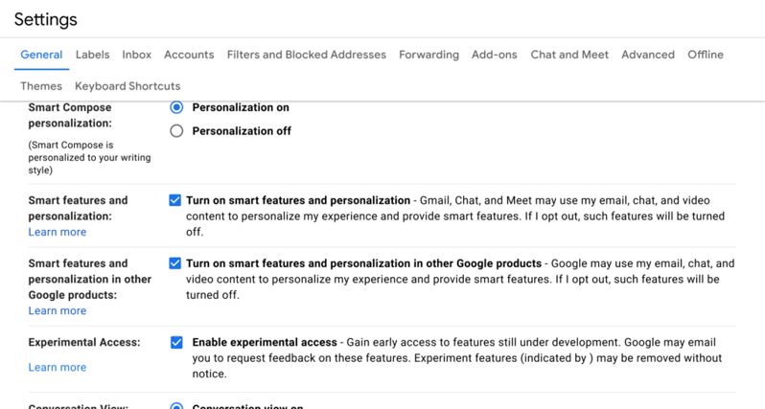This screenshot has width=765, height=409.
Task: Open the Keyboard Shortcuts tab
Action: (127, 86)
